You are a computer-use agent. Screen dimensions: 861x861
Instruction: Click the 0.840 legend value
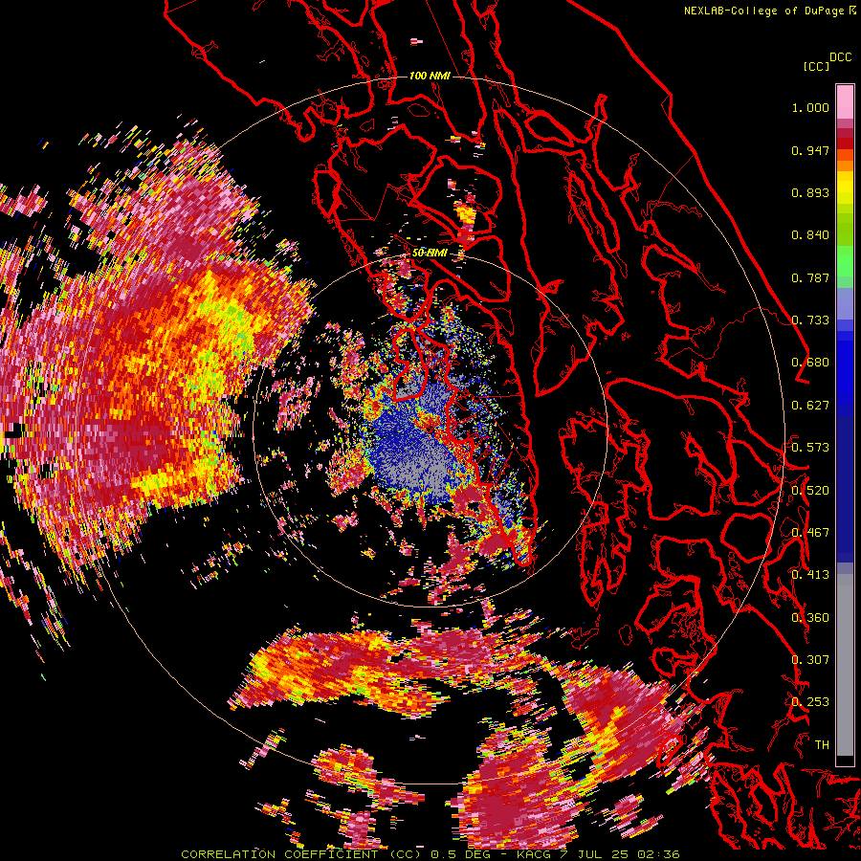click(810, 235)
